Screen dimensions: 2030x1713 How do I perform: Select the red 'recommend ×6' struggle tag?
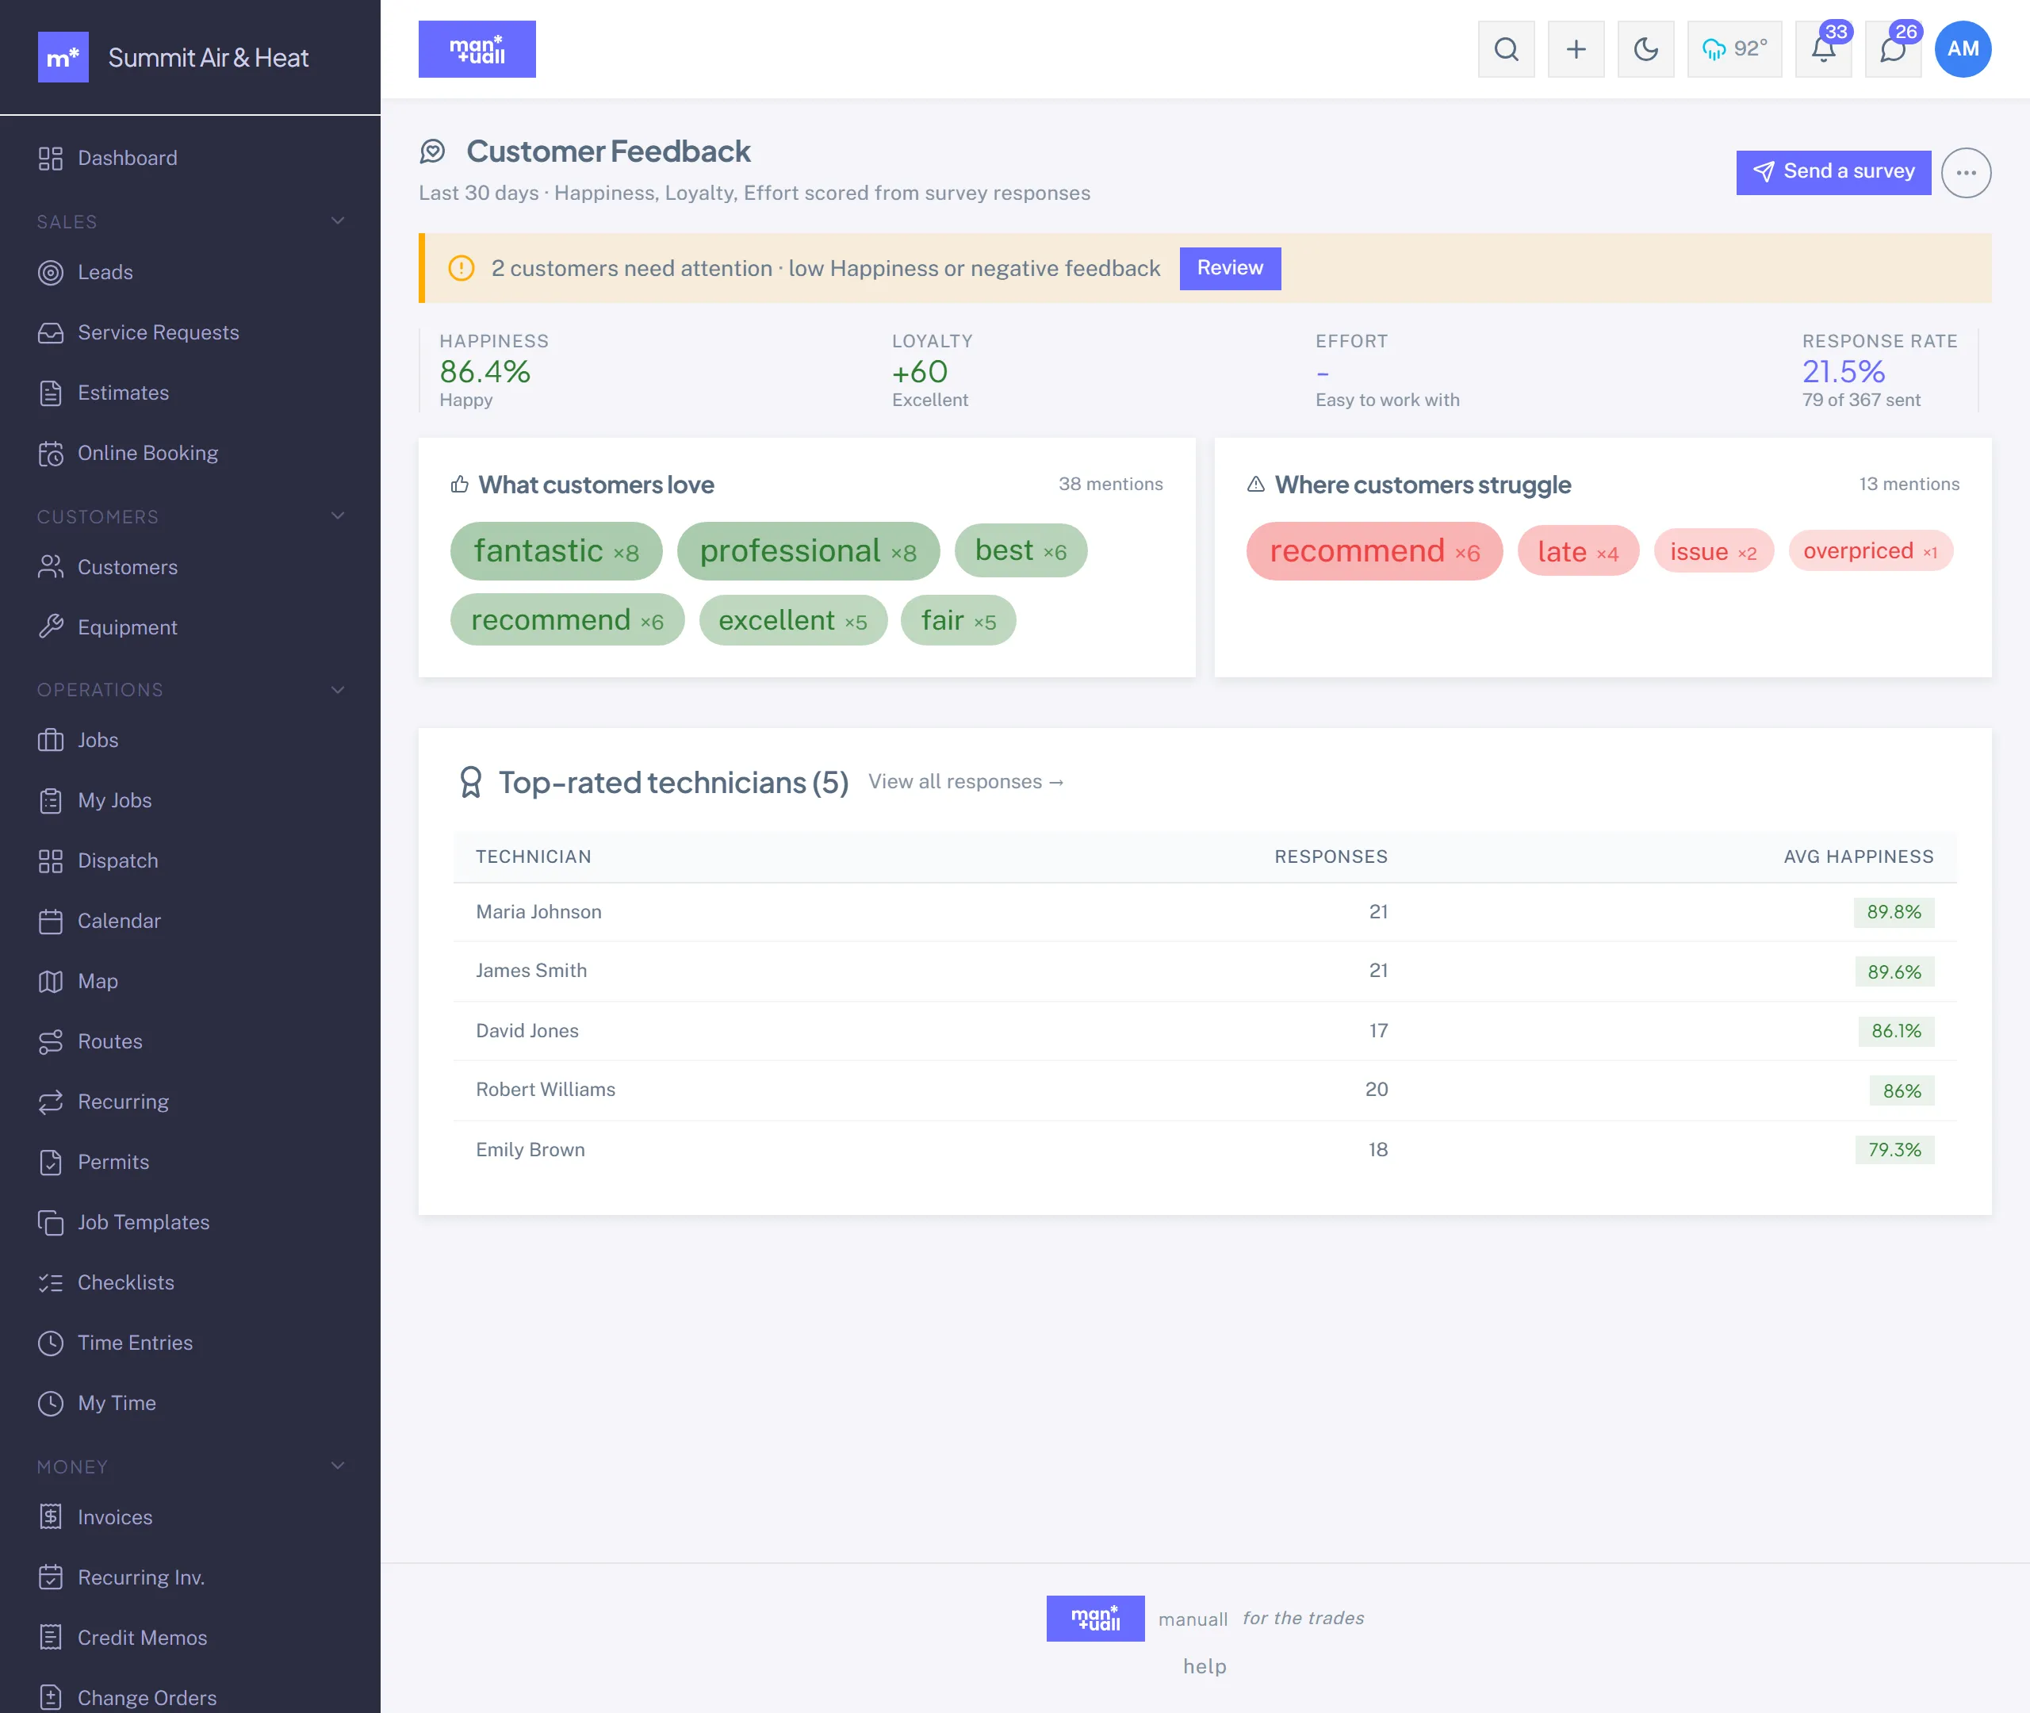(1375, 552)
